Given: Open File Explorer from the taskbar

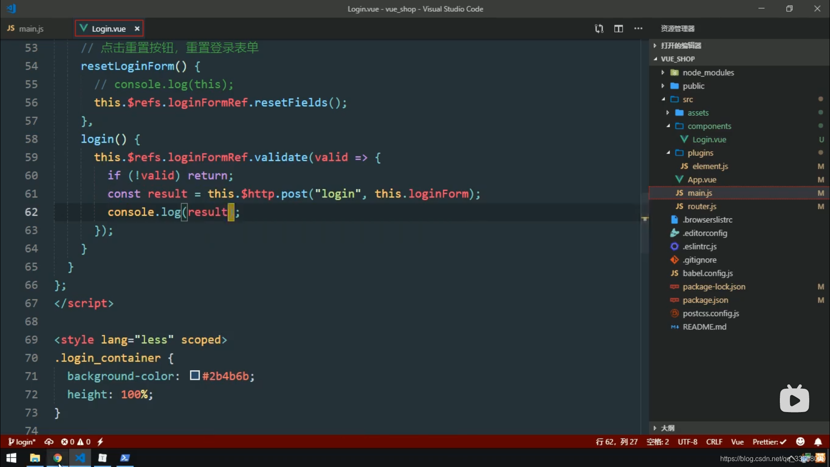Looking at the screenshot, I should [x=35, y=458].
